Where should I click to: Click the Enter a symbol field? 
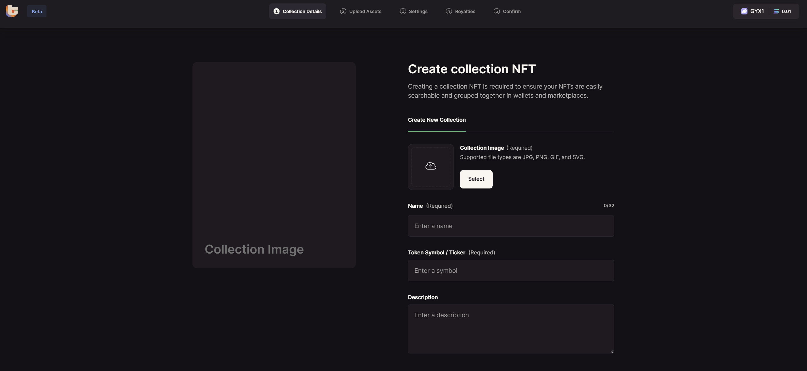[x=511, y=271]
